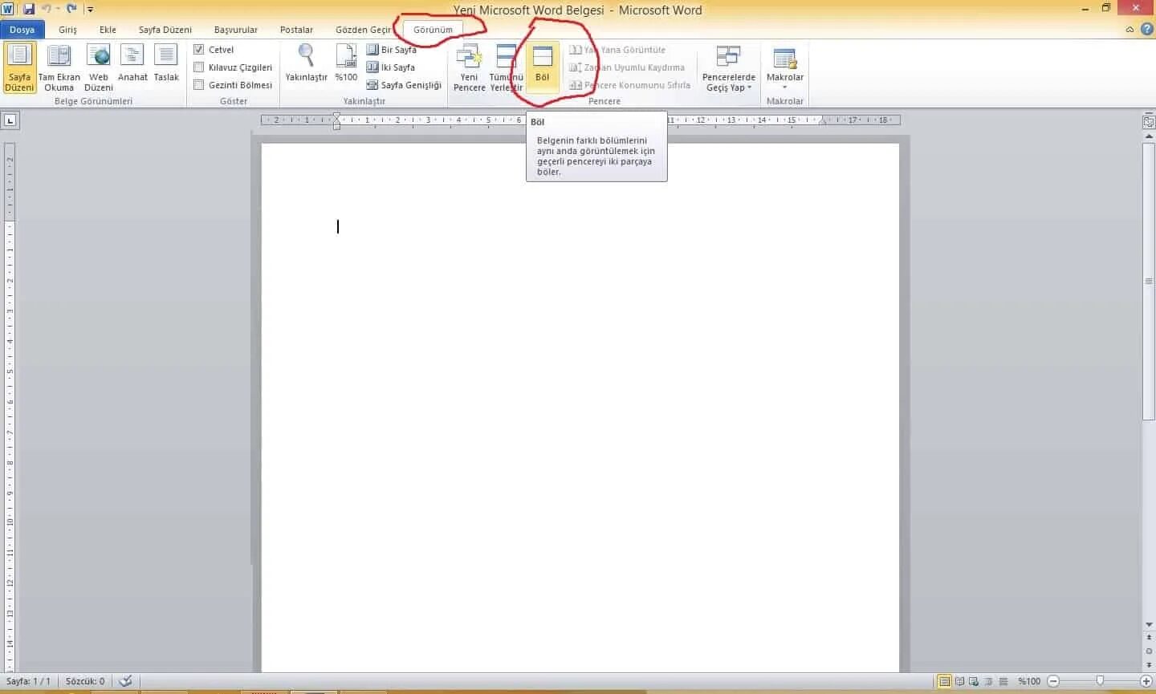Open a Yeni Pencere

[x=469, y=68]
